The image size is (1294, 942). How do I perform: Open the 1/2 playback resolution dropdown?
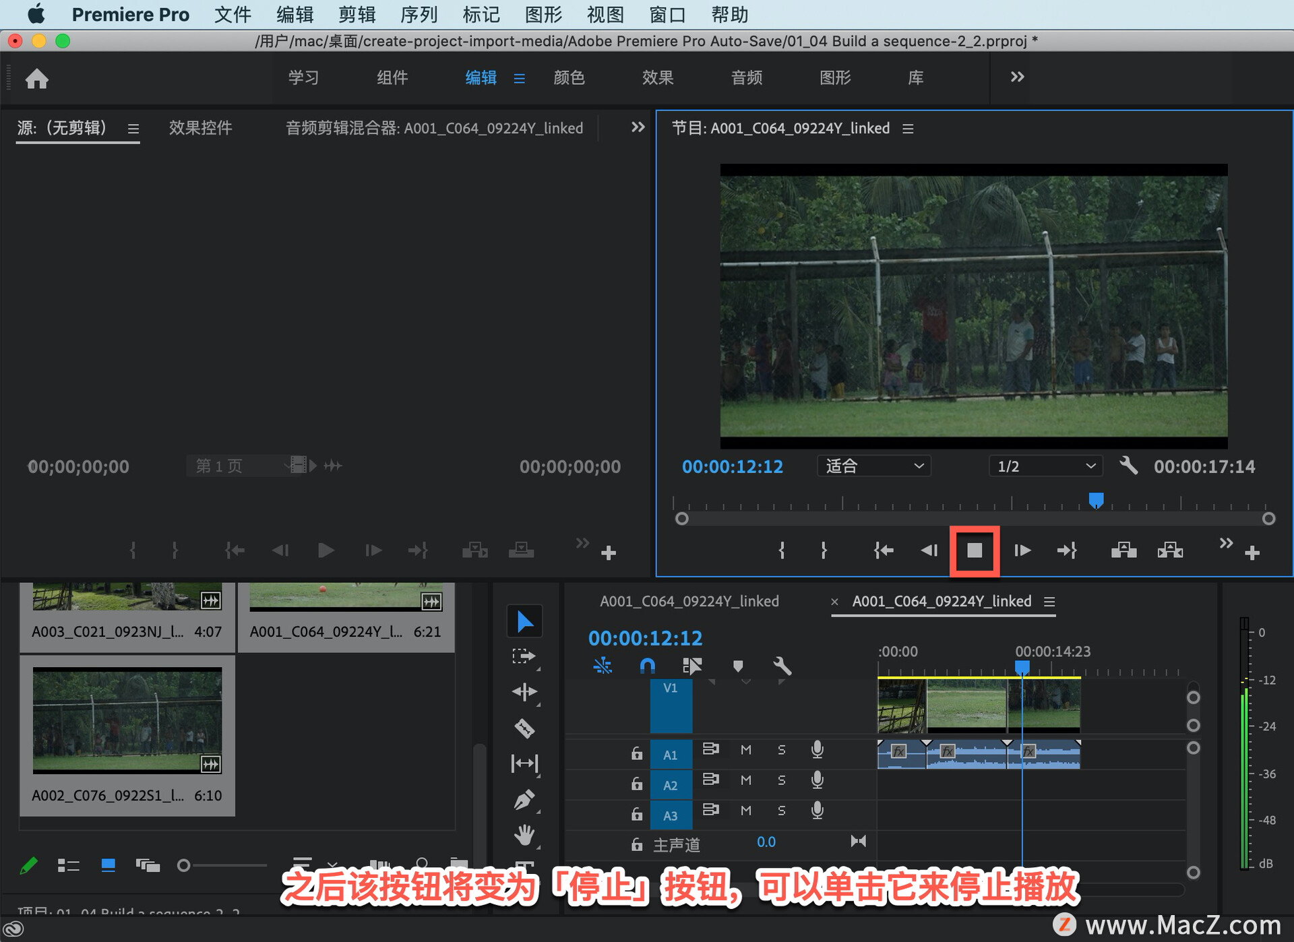1045,466
